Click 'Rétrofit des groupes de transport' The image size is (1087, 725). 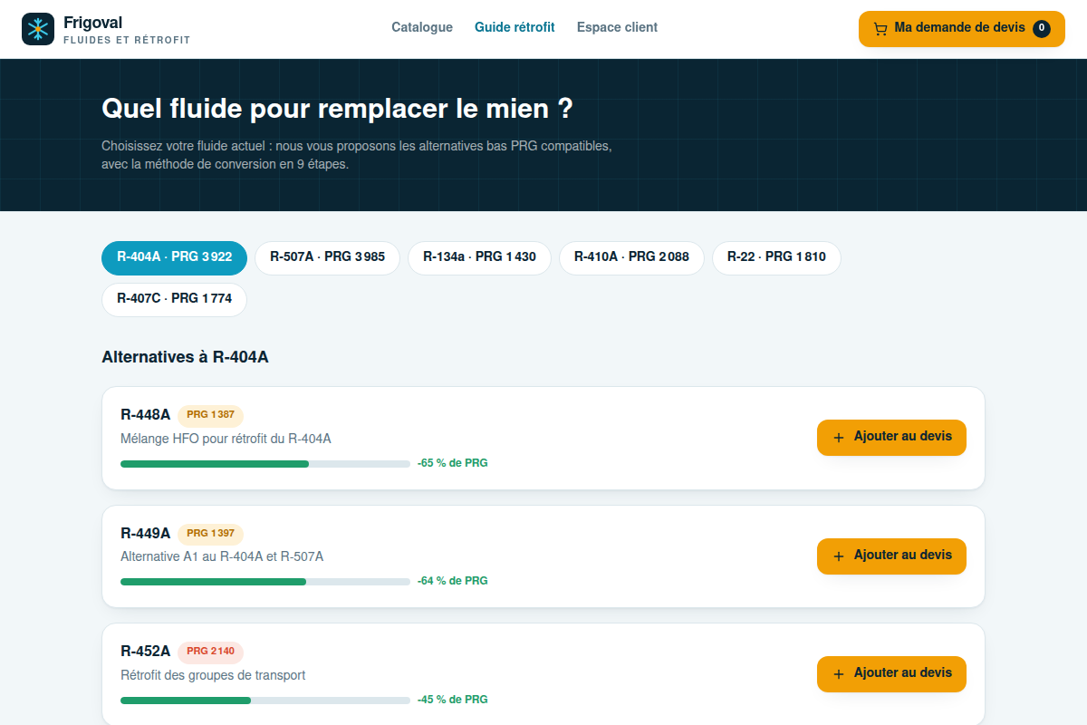213,675
